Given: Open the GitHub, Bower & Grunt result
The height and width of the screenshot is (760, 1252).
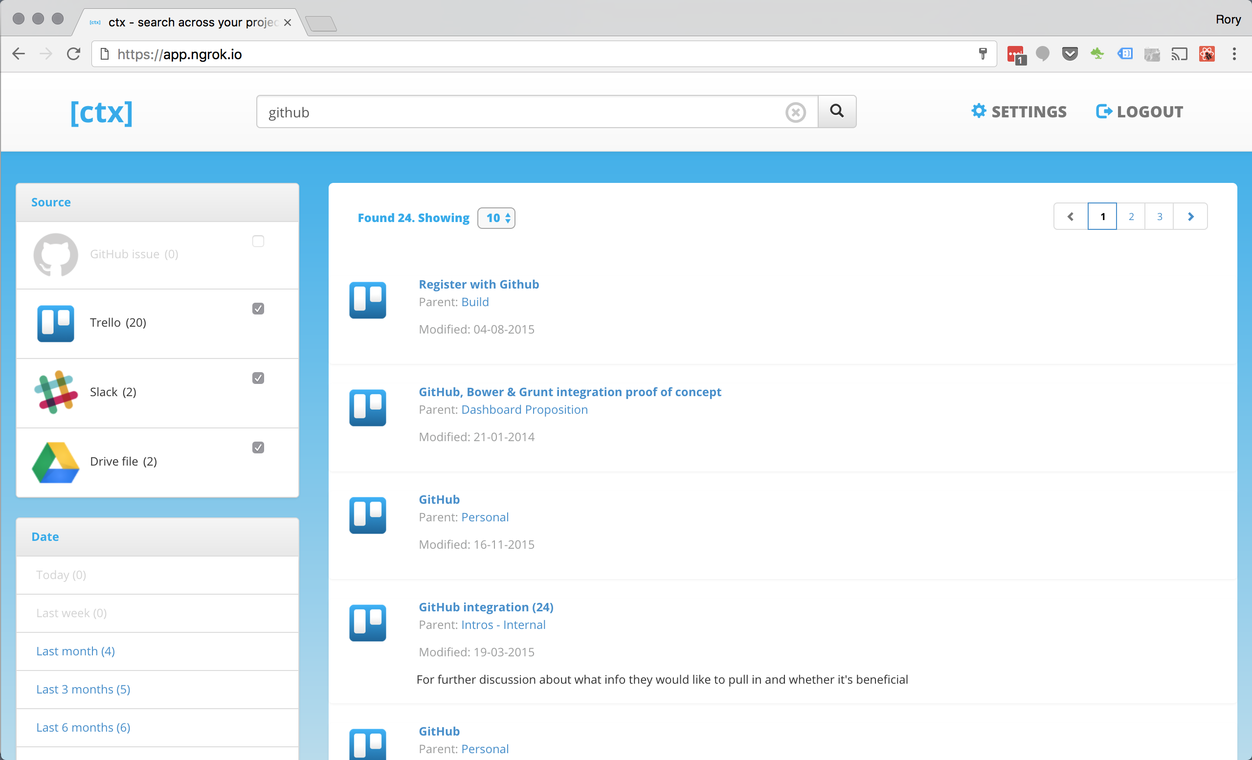Looking at the screenshot, I should (x=570, y=392).
